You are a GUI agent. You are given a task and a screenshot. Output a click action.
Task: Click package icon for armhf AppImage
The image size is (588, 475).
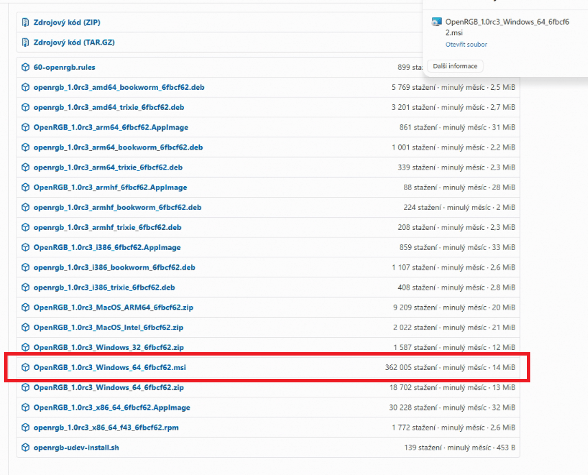click(25, 187)
